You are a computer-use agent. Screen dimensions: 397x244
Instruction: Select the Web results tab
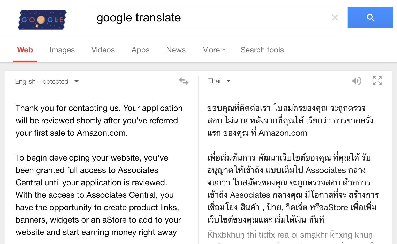click(x=25, y=50)
